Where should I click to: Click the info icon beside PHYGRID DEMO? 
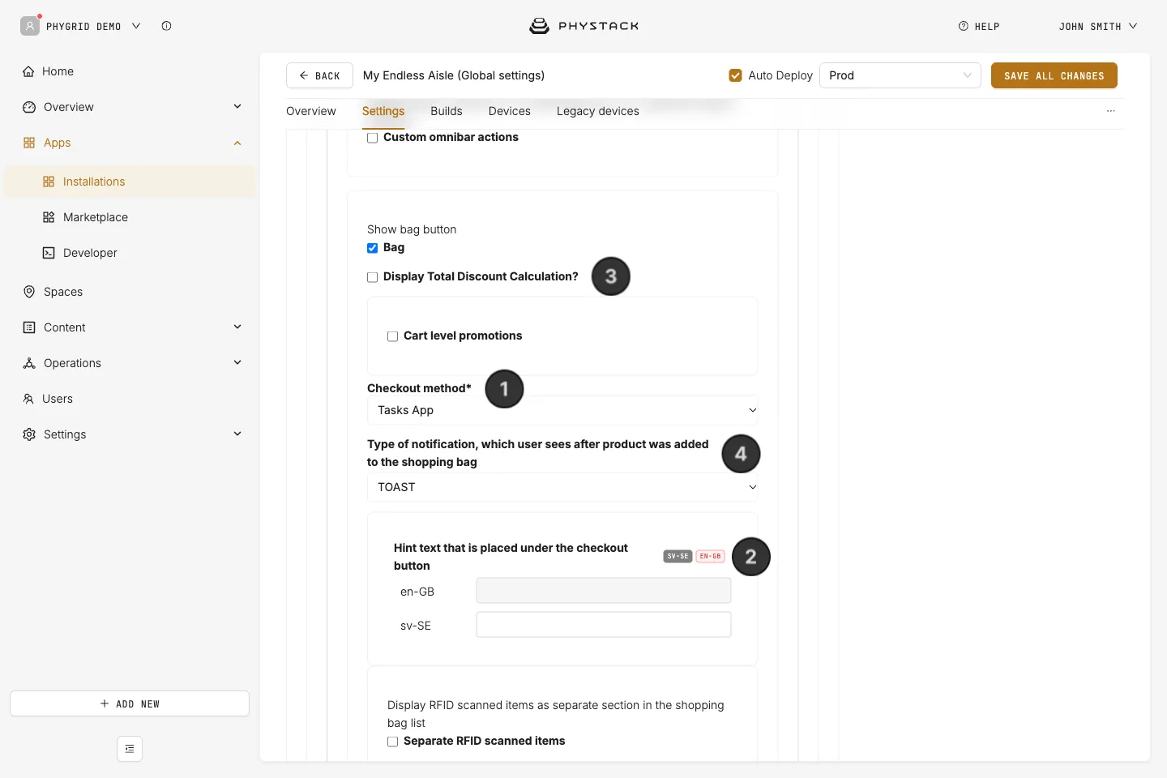point(166,26)
